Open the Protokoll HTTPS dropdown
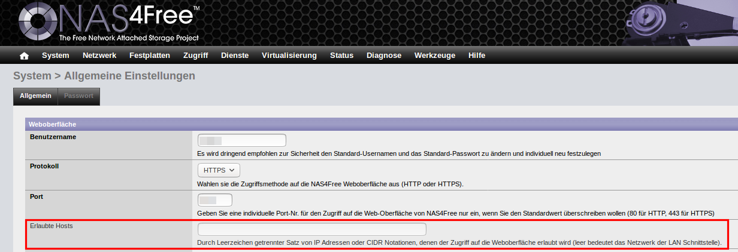 (x=219, y=170)
